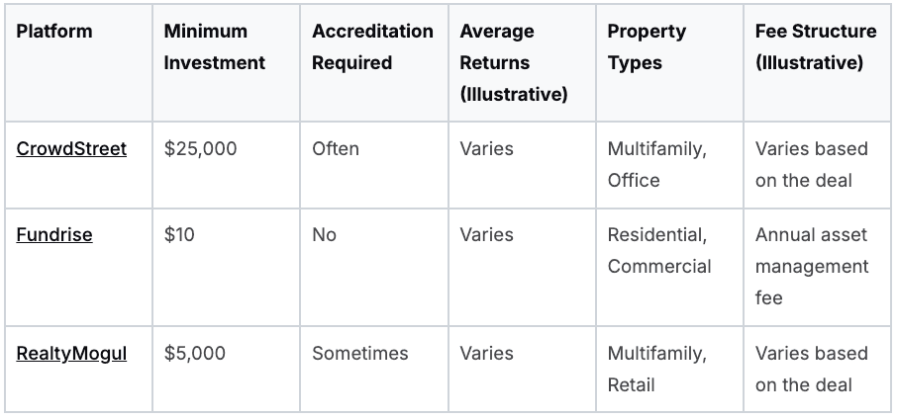Click the 'Often' accreditation cell
Image resolution: width=897 pixels, height=419 pixels.
(336, 149)
